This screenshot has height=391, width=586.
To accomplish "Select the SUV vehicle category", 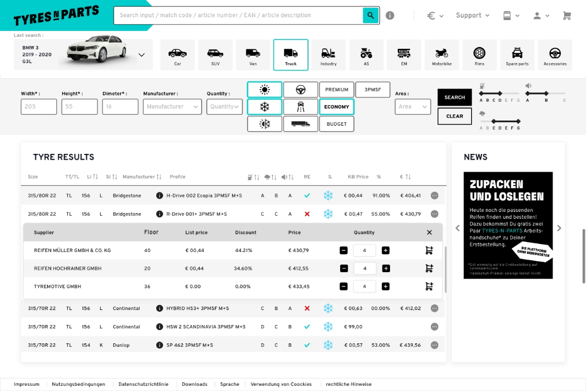I will pyautogui.click(x=215, y=55).
